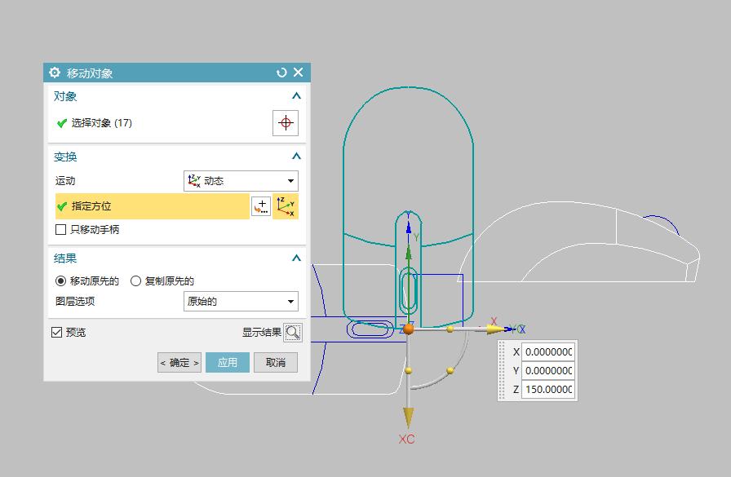Image resolution: width=731 pixels, height=477 pixels.
Task: Open the point constructor icon next to 指定方位
Action: (261, 205)
